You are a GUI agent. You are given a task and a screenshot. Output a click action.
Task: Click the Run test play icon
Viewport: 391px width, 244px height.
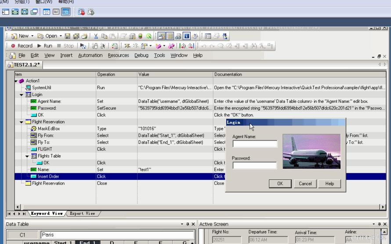45,46
